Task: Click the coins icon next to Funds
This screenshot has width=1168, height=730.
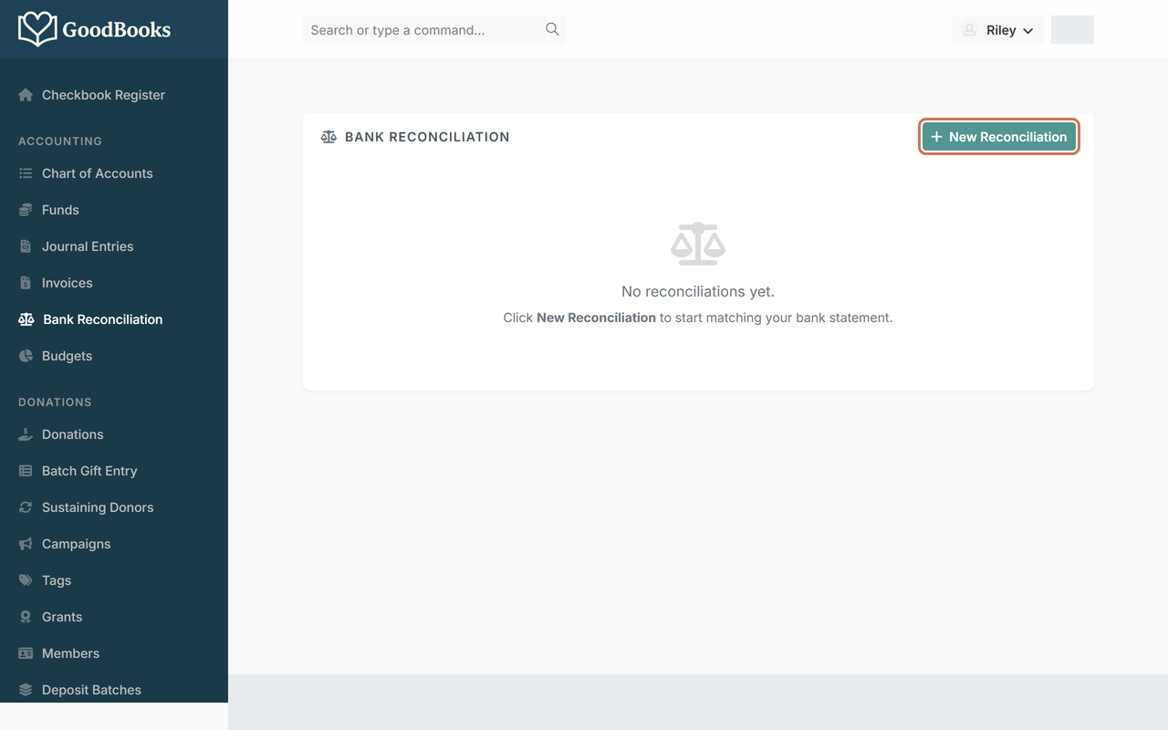Action: (26, 210)
